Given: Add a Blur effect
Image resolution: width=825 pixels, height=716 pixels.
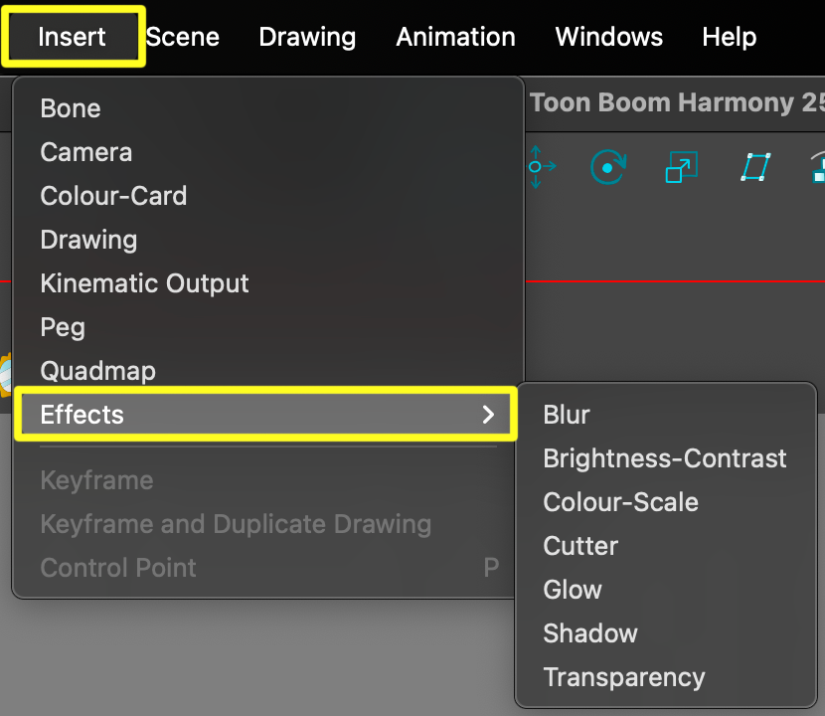Looking at the screenshot, I should click(x=566, y=414).
